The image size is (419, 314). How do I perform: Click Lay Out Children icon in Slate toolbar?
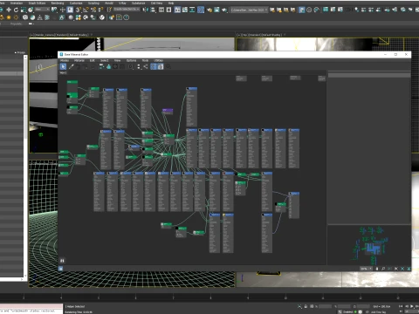(145, 66)
